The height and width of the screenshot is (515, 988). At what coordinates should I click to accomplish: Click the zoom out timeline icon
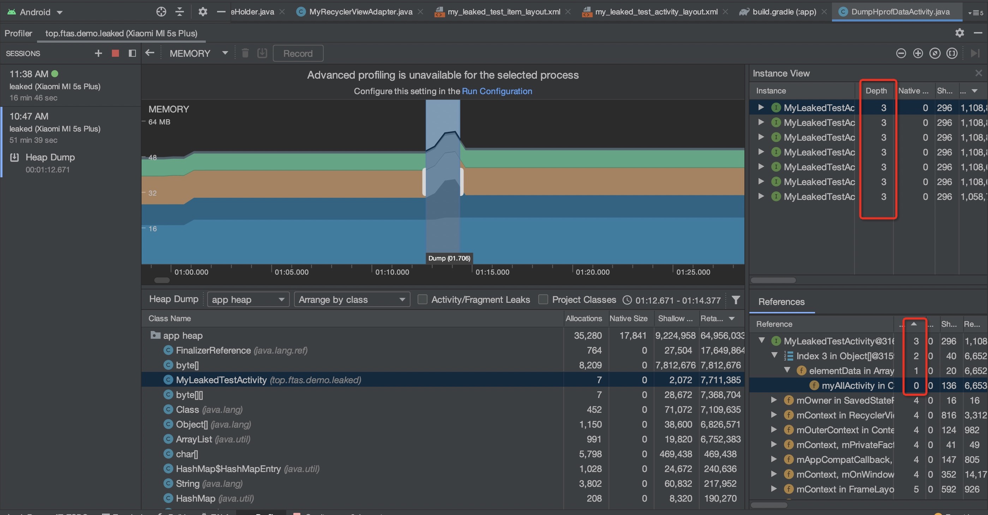pyautogui.click(x=901, y=53)
